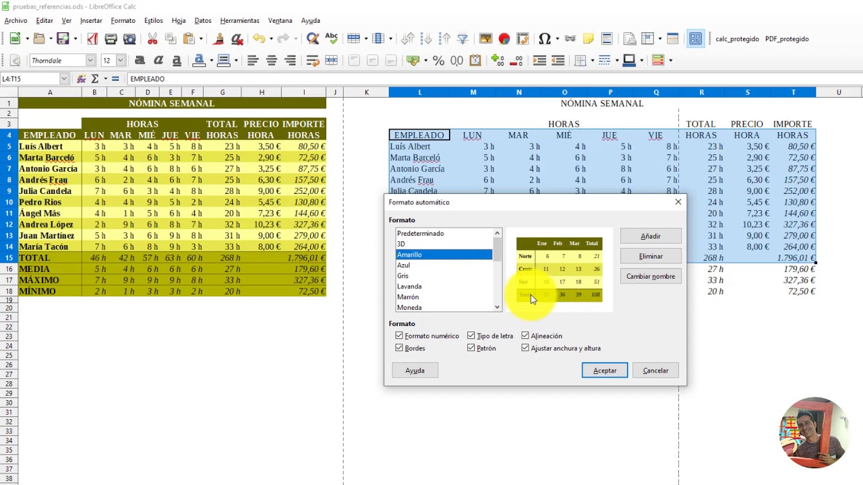Click the Sort Ascending icon

[x=426, y=39]
